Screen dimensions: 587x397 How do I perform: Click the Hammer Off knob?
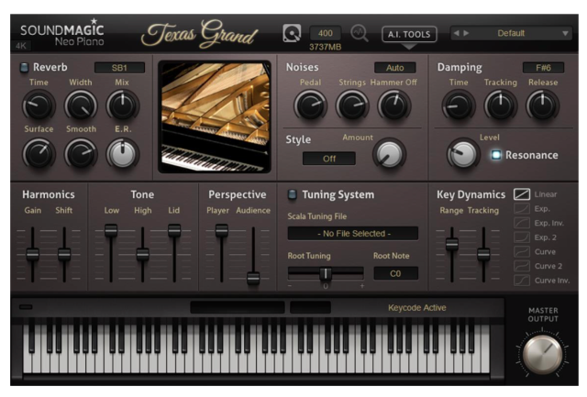[393, 105]
